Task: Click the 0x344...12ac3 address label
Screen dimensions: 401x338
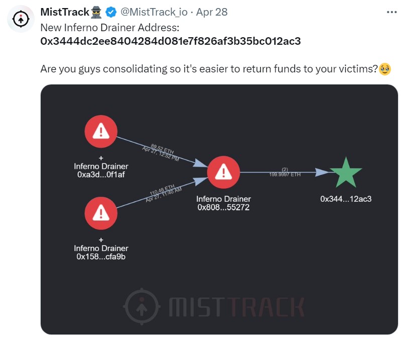Action: click(346, 199)
